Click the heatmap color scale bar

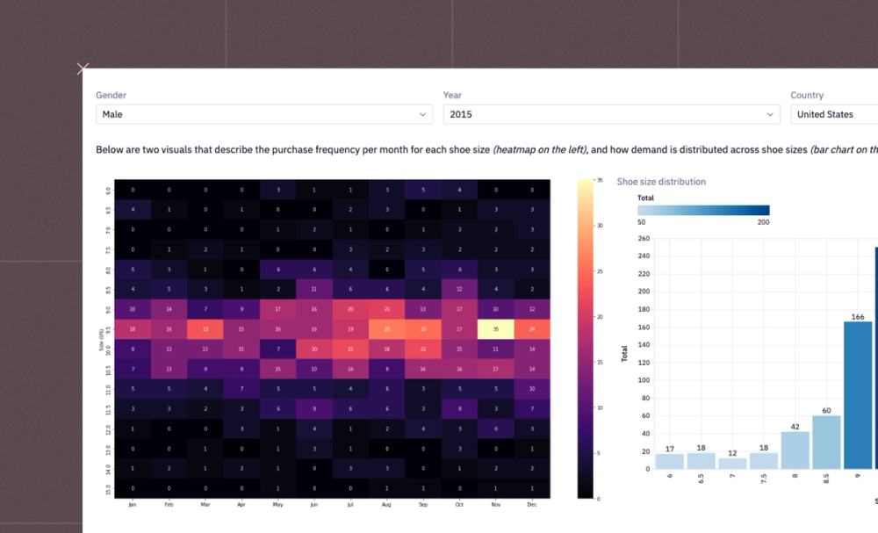(x=585, y=339)
